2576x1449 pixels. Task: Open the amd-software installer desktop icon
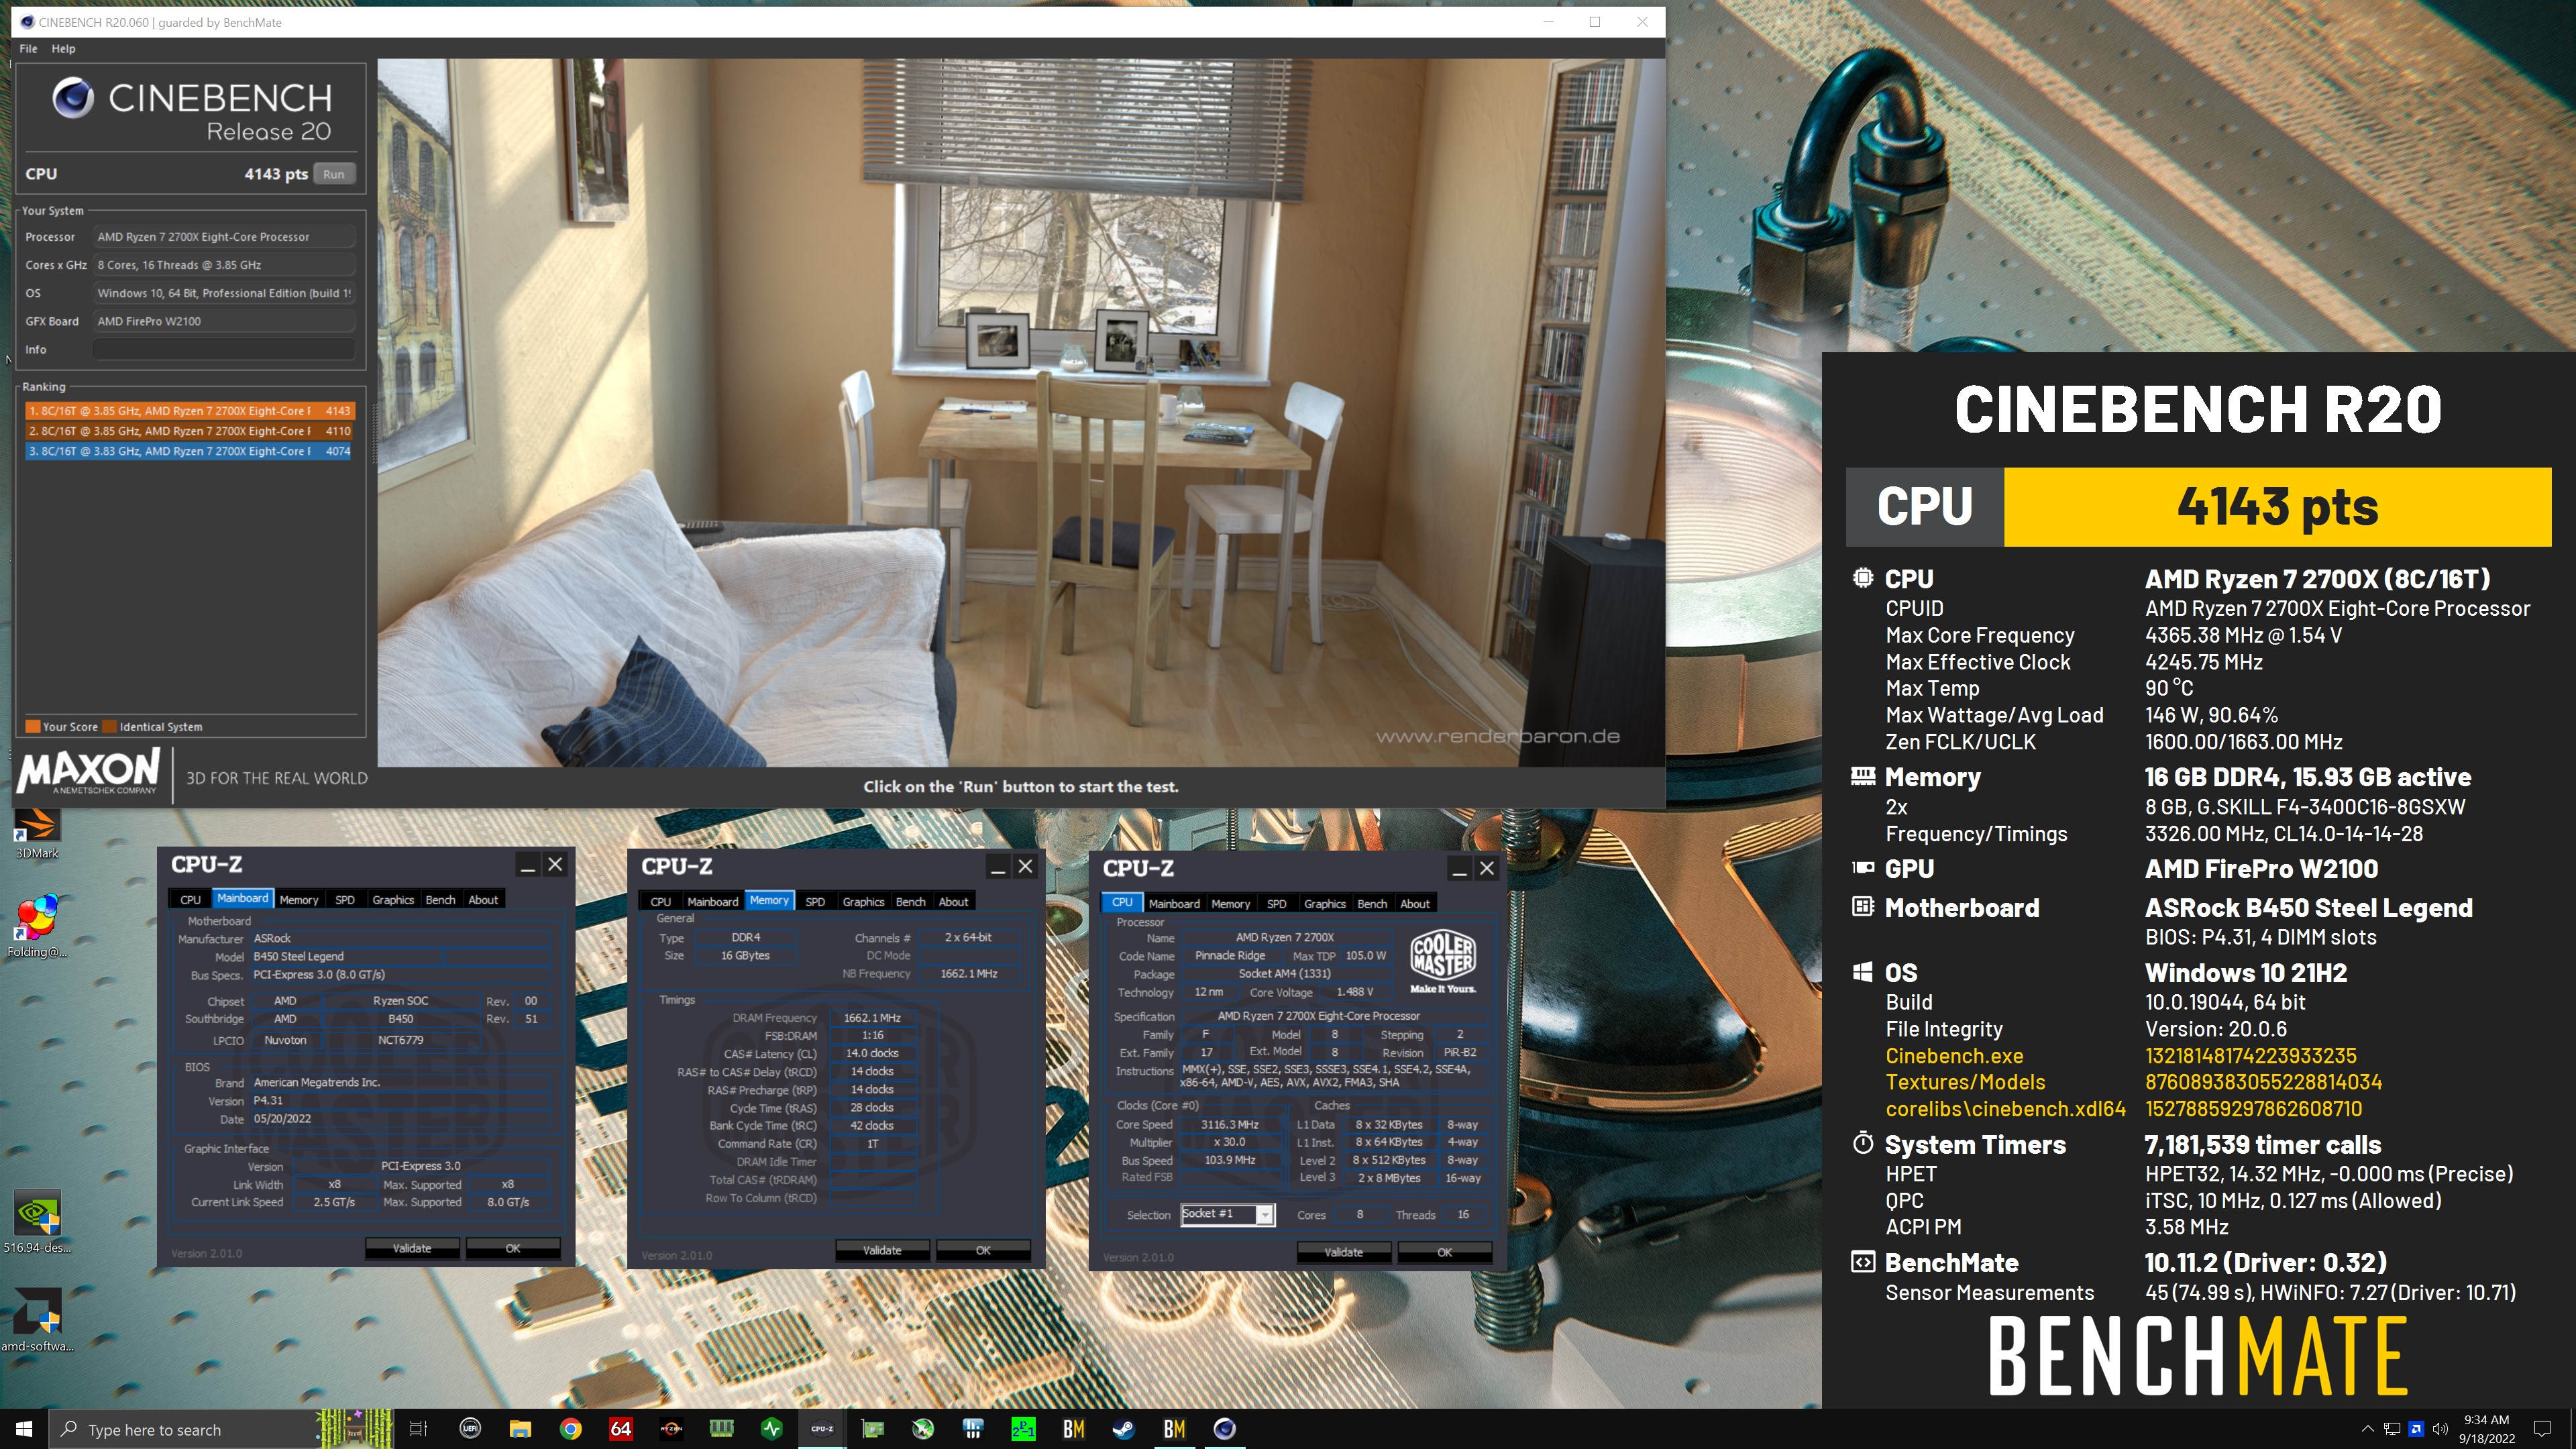[37, 1320]
